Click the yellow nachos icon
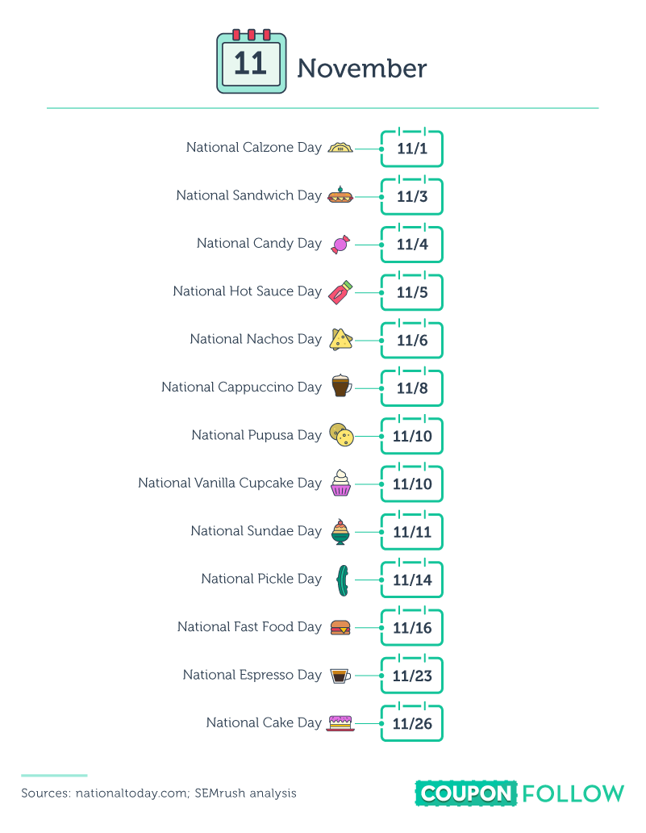The image size is (646, 833). [340, 340]
